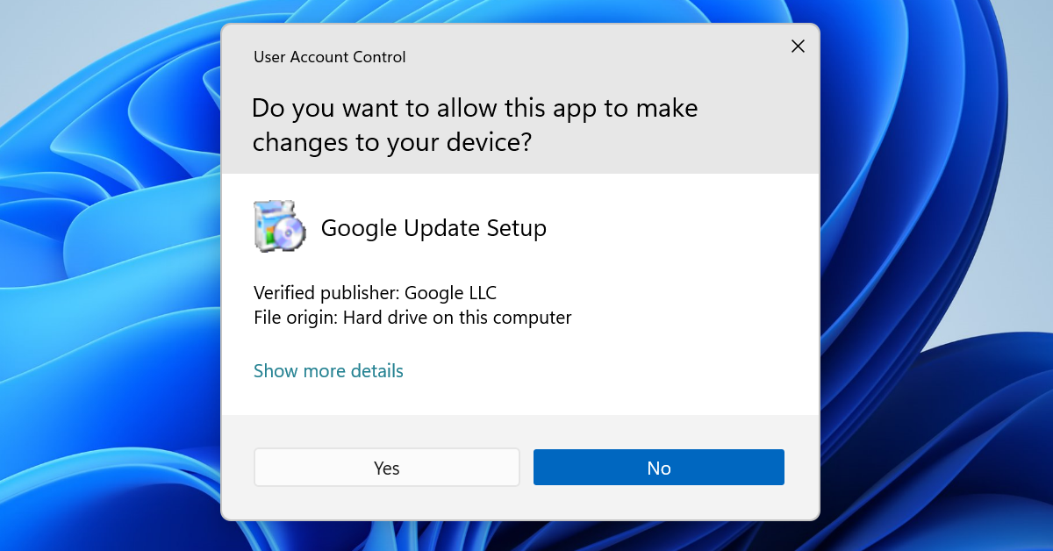Expand Show more details link

tap(328, 371)
